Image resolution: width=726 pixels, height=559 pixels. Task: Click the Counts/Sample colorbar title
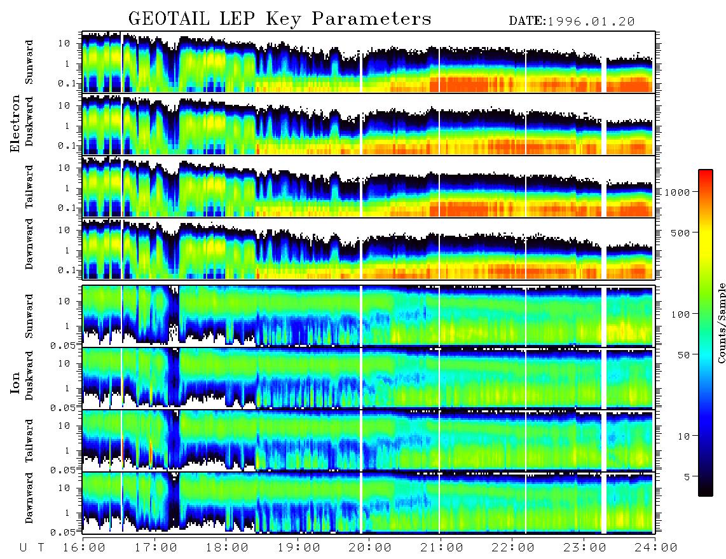point(721,323)
